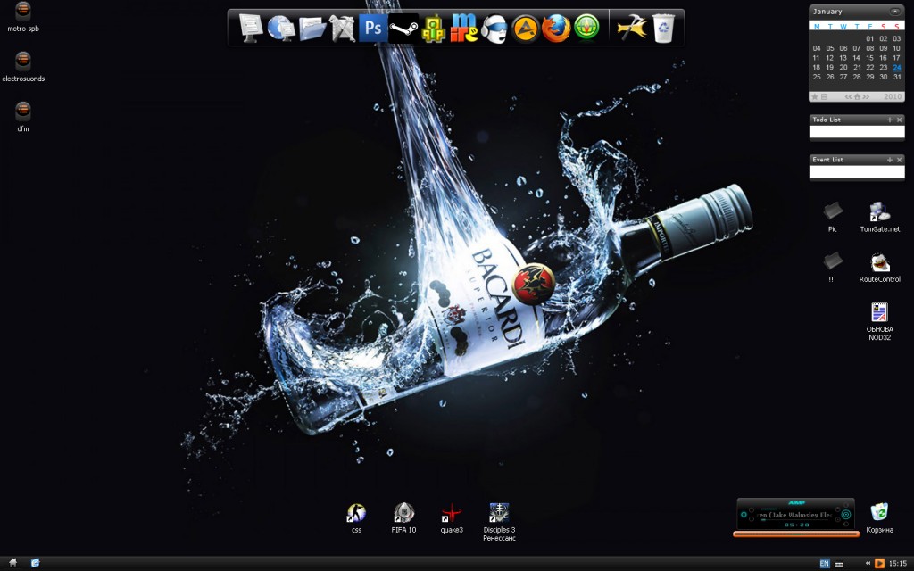Open the blue quick-launch icon on taskbar
Viewport: 914px width, 571px height.
pos(35,563)
